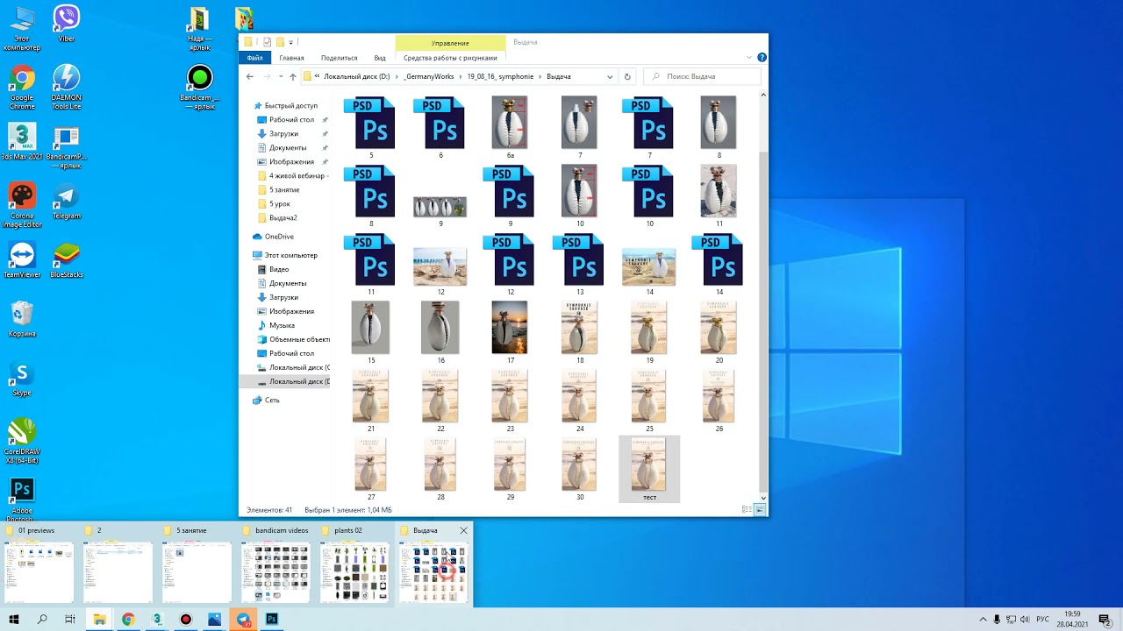Open the Explorer help question mark icon
1123x631 pixels.
(x=762, y=58)
